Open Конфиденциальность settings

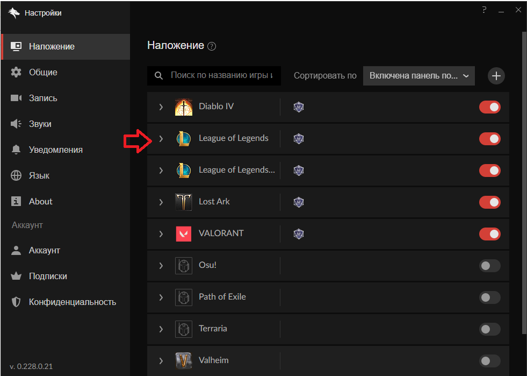click(x=66, y=302)
